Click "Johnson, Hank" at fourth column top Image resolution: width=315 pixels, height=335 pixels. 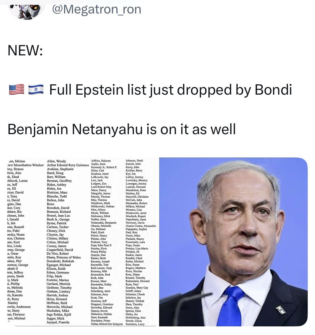[x=134, y=161]
